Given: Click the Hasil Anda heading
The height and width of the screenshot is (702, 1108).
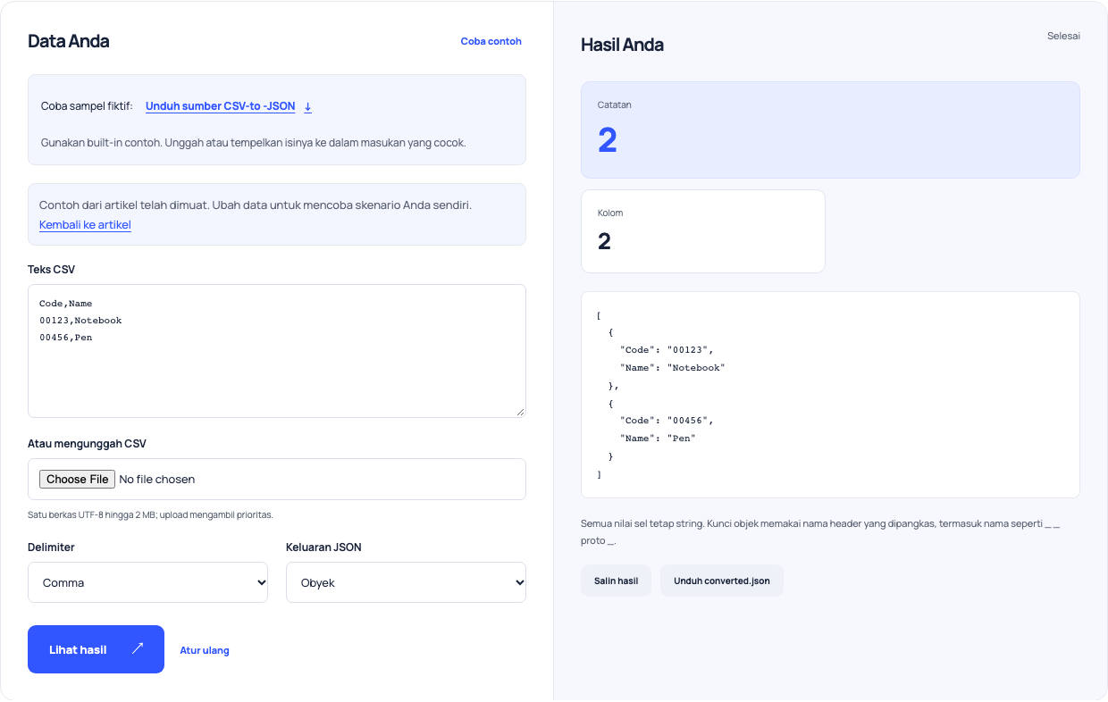Looking at the screenshot, I should coord(622,45).
